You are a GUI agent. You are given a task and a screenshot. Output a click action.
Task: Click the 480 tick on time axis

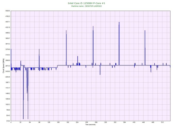pos(153,122)
